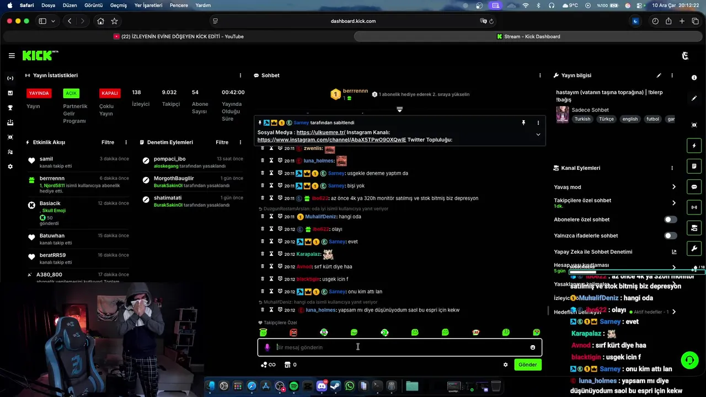This screenshot has width=706, height=397.
Task: Open the stream section in left sidebar
Action: click(10, 78)
